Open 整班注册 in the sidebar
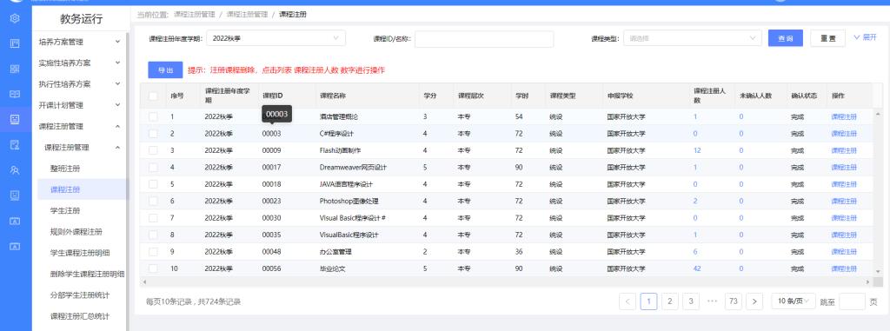The height and width of the screenshot is (331, 890). (65, 169)
